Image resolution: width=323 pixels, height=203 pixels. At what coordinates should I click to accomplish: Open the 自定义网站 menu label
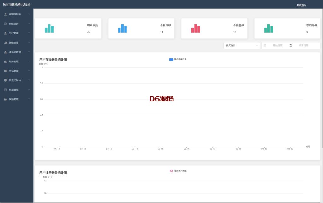(x=15, y=80)
